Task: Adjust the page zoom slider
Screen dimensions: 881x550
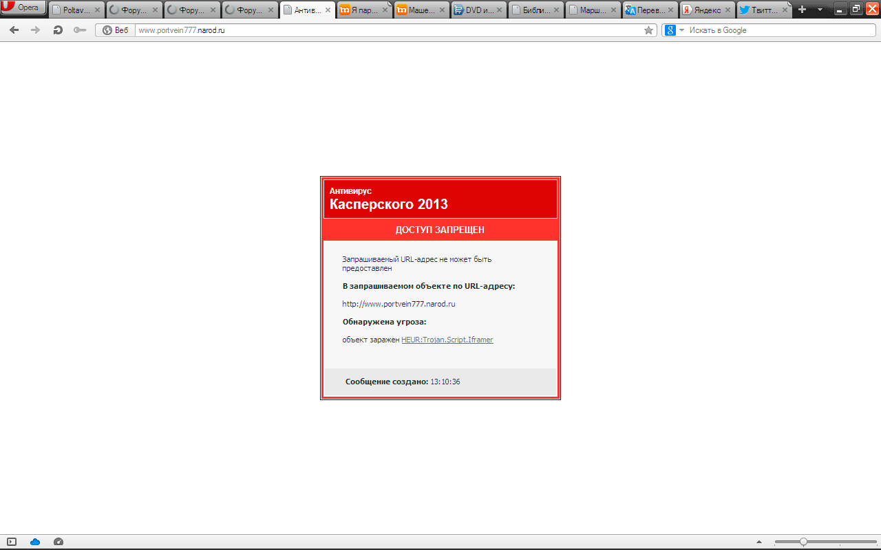Action: (825, 542)
